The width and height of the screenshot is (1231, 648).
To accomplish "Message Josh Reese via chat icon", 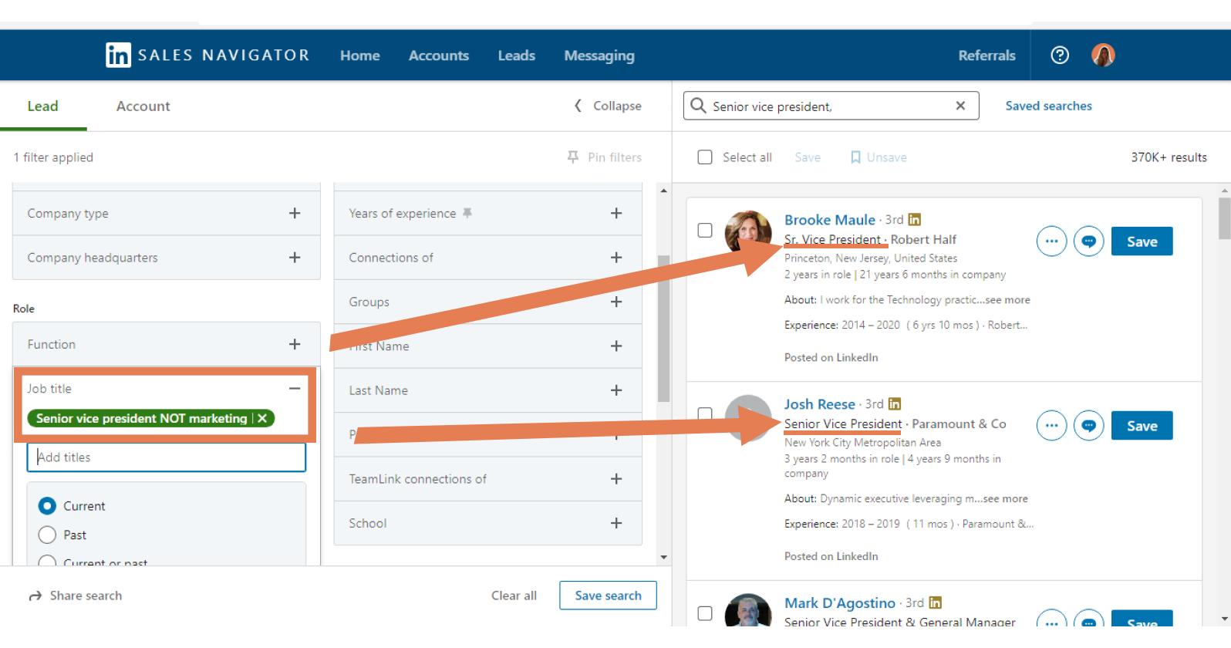I will click(1088, 425).
